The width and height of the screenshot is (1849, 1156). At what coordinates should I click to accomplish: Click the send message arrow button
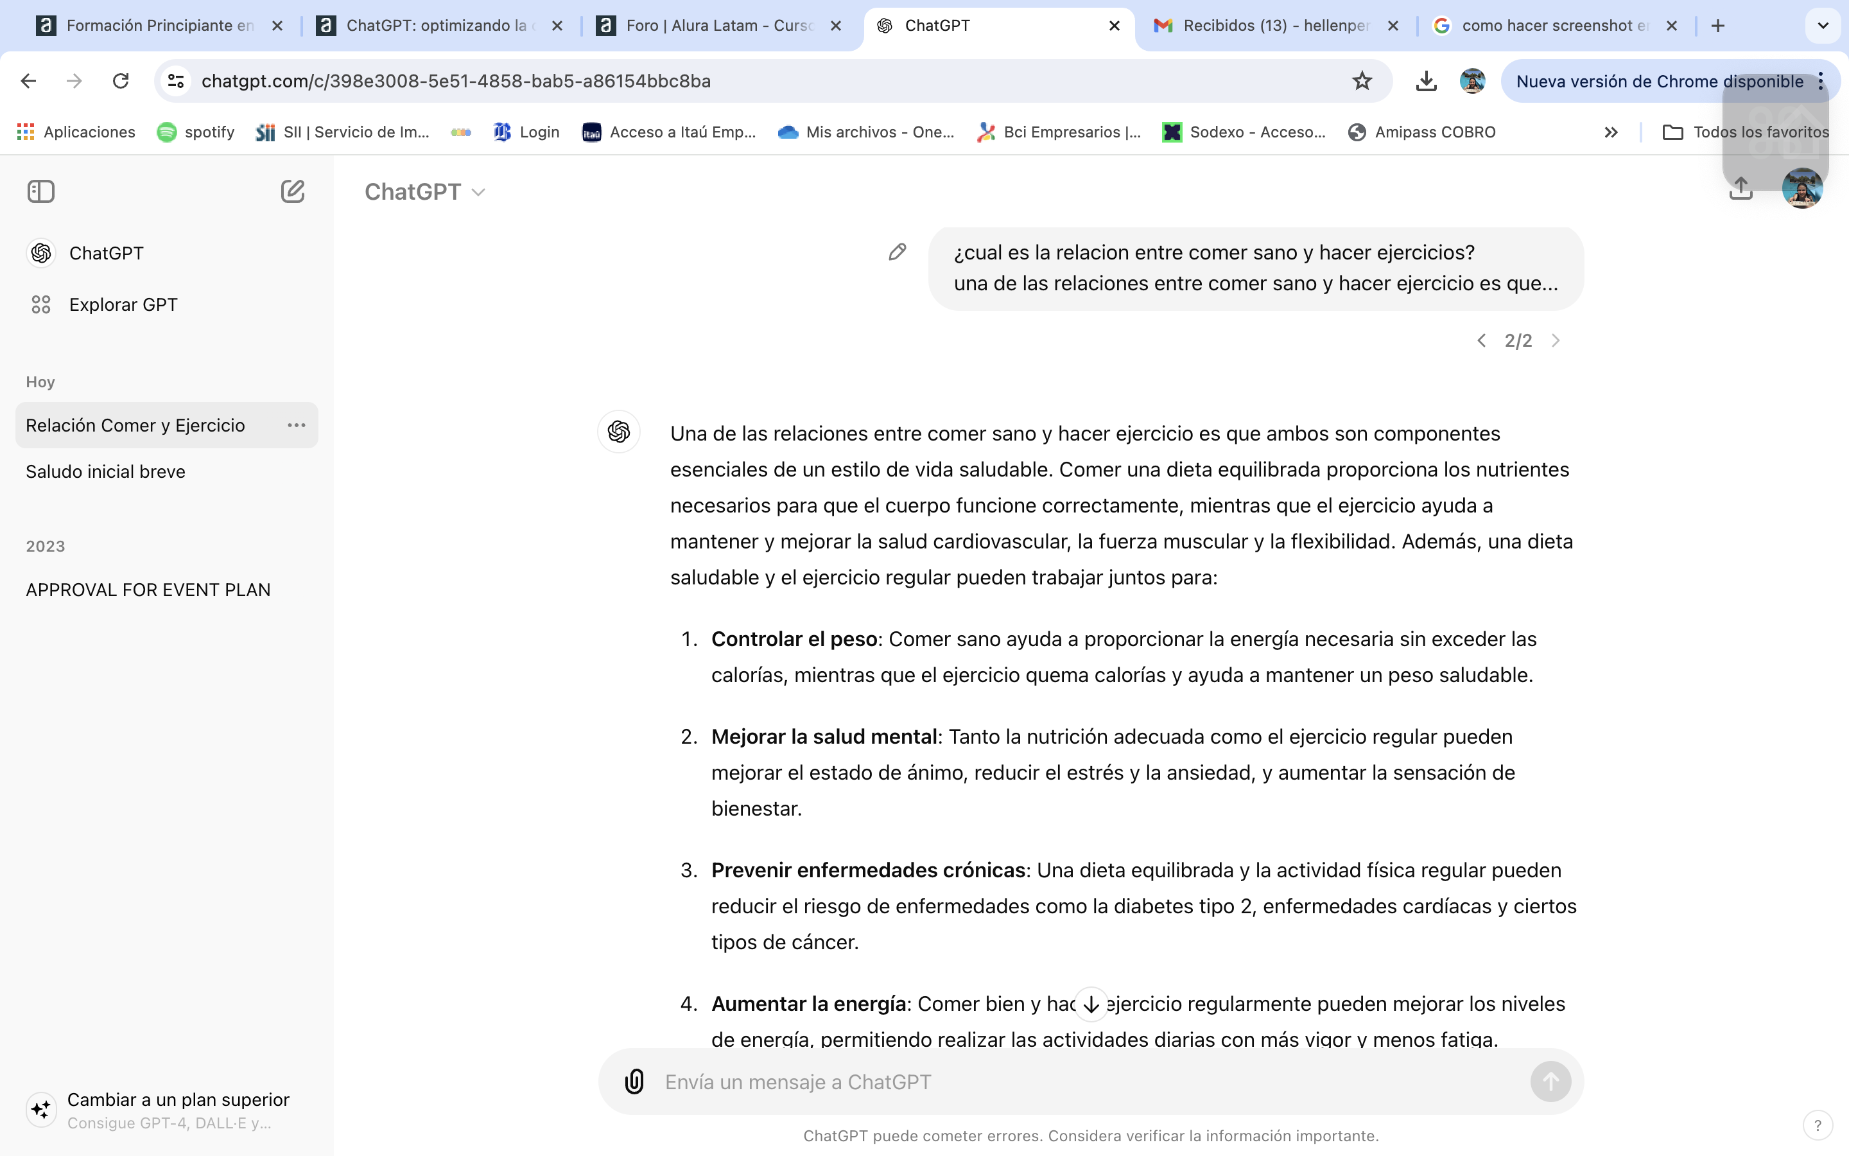point(1552,1082)
